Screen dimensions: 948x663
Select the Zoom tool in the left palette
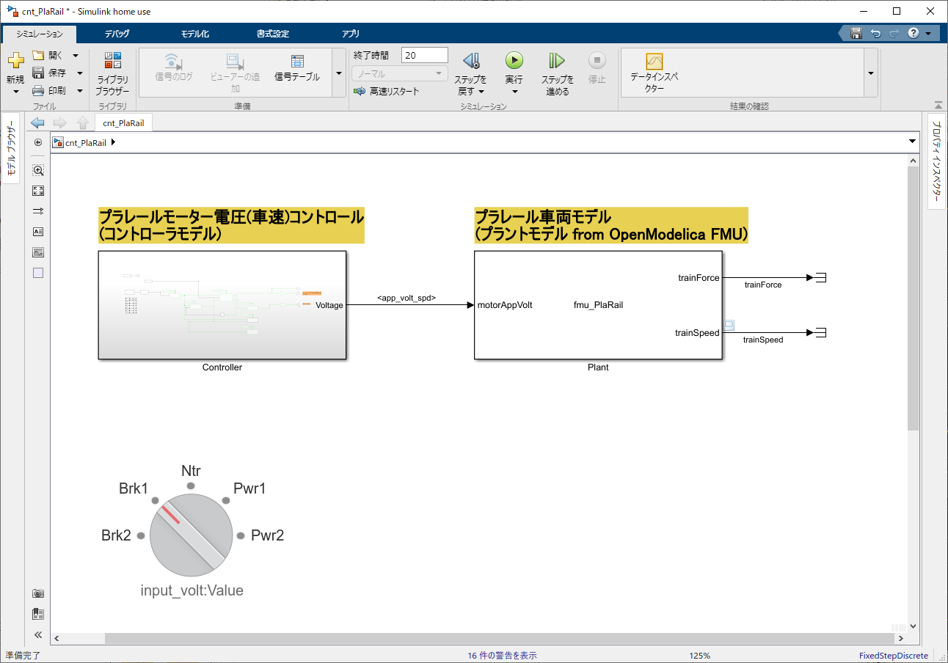point(37,169)
